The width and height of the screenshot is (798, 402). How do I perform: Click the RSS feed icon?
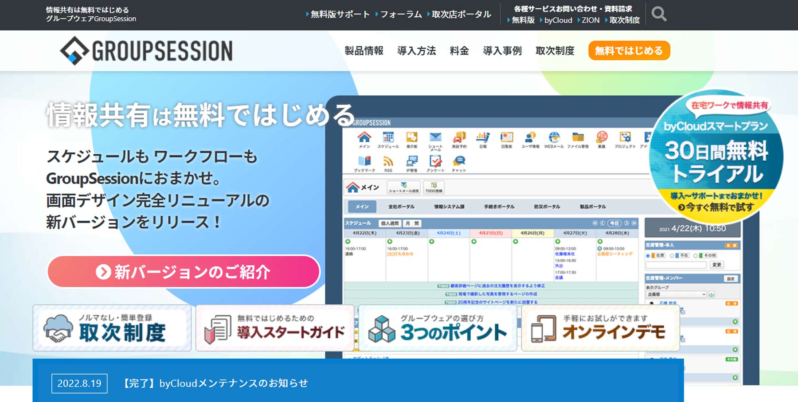tap(388, 162)
